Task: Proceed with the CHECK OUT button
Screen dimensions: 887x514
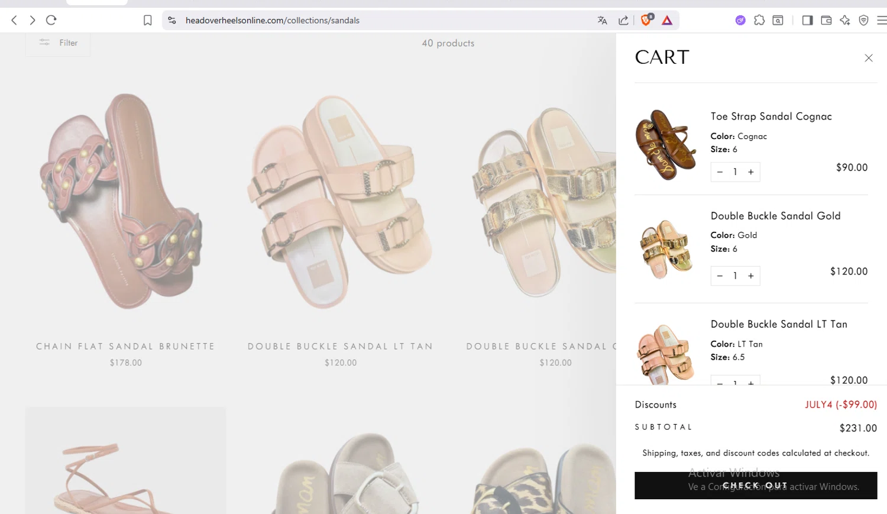Action: tap(756, 486)
